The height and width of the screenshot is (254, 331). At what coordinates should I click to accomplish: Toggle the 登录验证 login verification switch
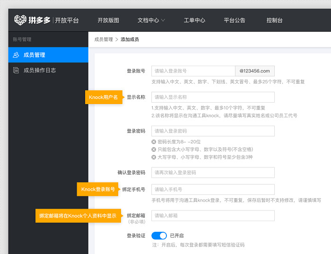pos(159,236)
